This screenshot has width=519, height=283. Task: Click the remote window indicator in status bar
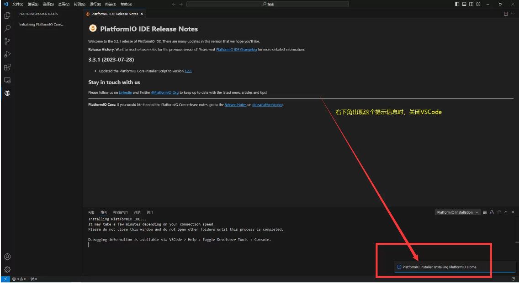[5, 279]
